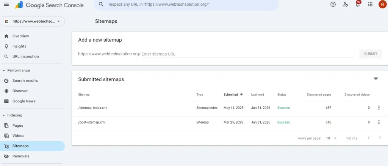Open the Rows per page dropdown
The height and width of the screenshot is (166, 388).
tap(331, 138)
